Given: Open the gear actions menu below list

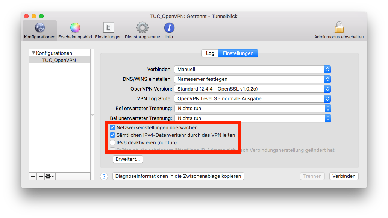Looking at the screenshot, I should (50, 176).
